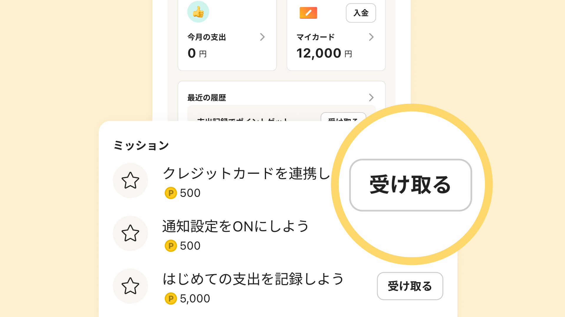Viewport: 565px width, 317px height.
Task: Expand 最近の履歴 with the chevron
Action: click(x=371, y=97)
